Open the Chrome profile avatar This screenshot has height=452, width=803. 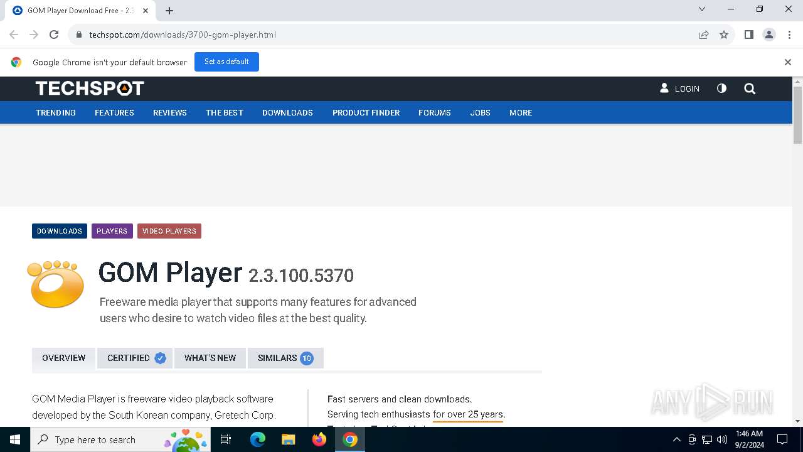click(769, 35)
